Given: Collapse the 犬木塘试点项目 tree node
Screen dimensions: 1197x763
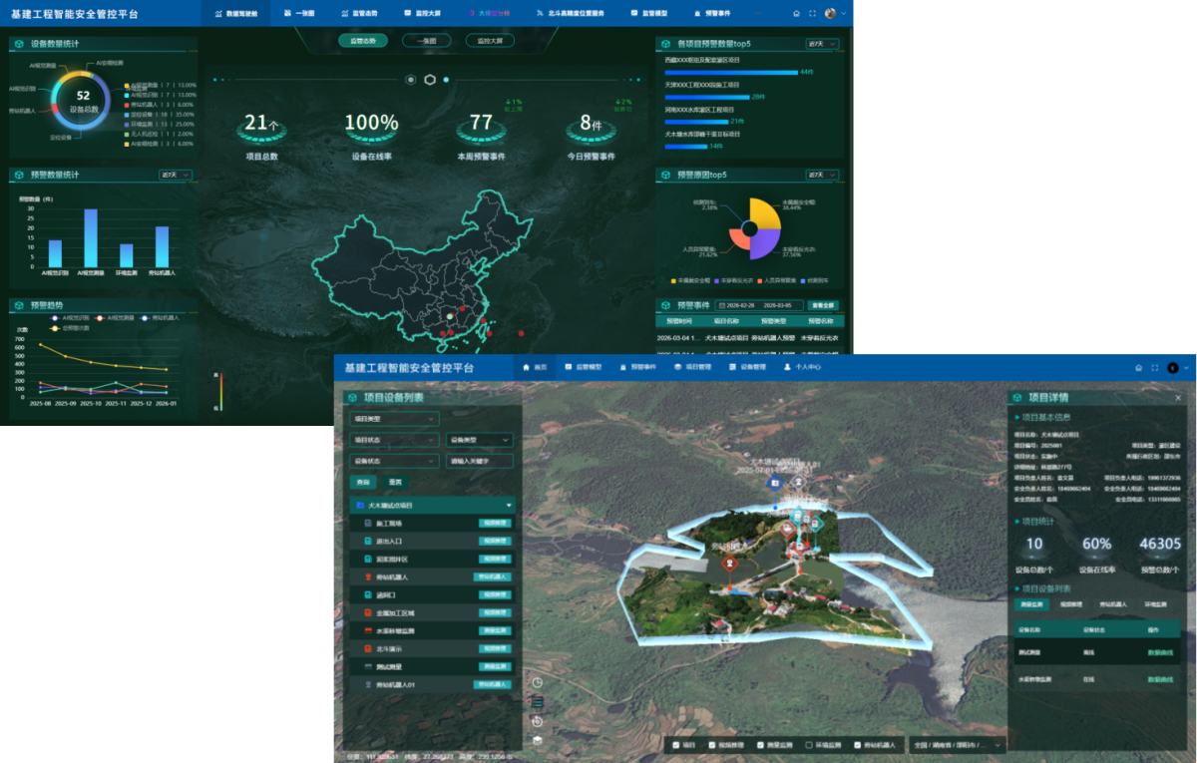Looking at the screenshot, I should (x=509, y=506).
